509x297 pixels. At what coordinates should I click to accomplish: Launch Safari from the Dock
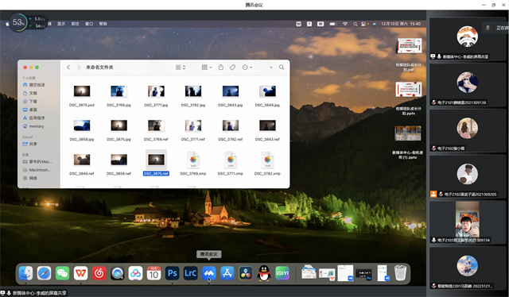44,273
